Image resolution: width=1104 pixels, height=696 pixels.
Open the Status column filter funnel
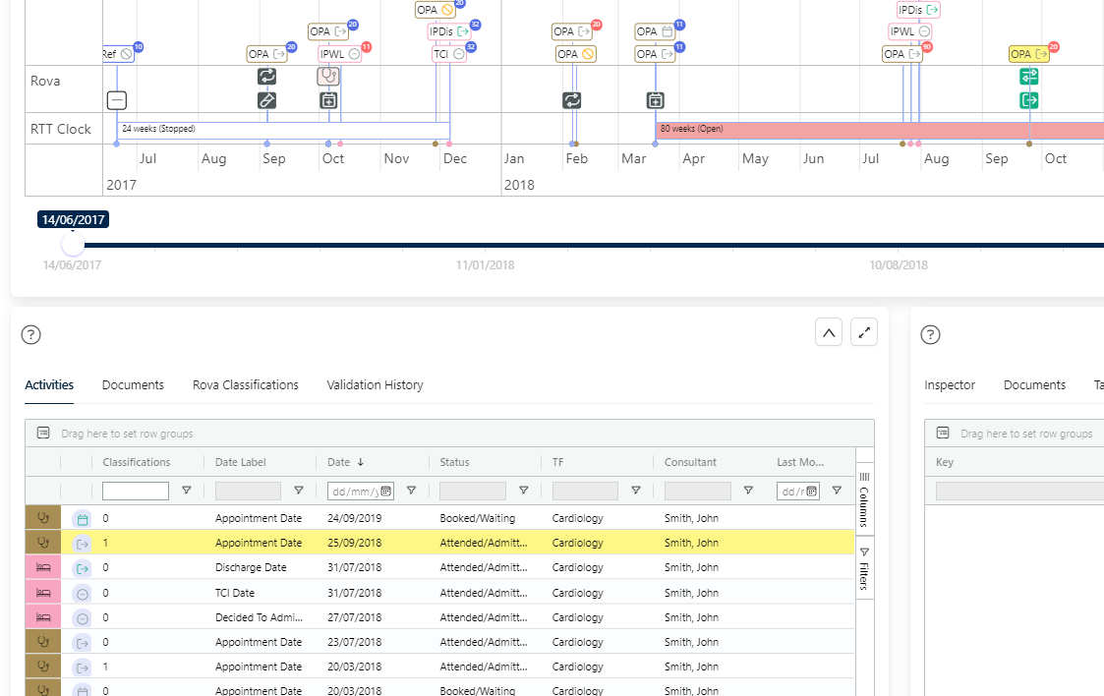coord(524,491)
